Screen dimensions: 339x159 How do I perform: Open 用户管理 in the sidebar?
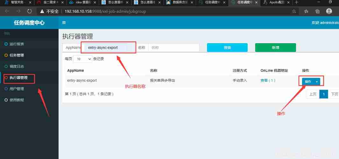tap(17, 89)
